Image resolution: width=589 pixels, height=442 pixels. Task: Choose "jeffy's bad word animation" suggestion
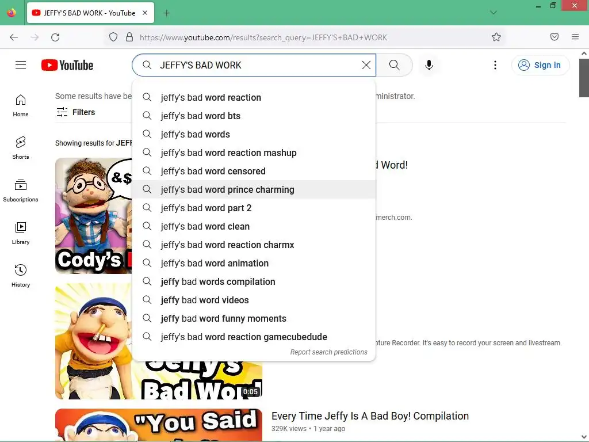(x=254, y=263)
